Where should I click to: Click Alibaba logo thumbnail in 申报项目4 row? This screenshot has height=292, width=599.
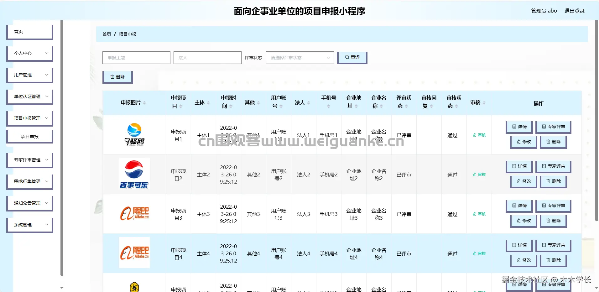[x=134, y=253]
